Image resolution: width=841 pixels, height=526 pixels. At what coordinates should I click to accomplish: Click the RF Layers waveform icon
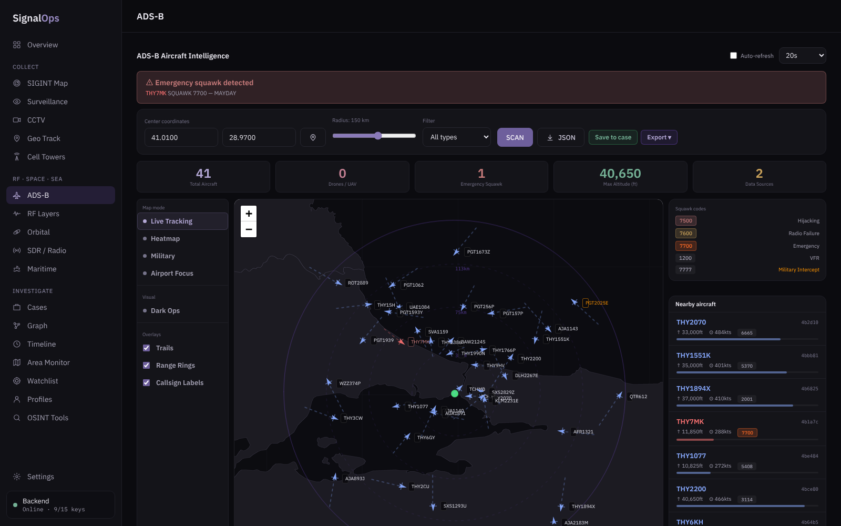[17, 214]
